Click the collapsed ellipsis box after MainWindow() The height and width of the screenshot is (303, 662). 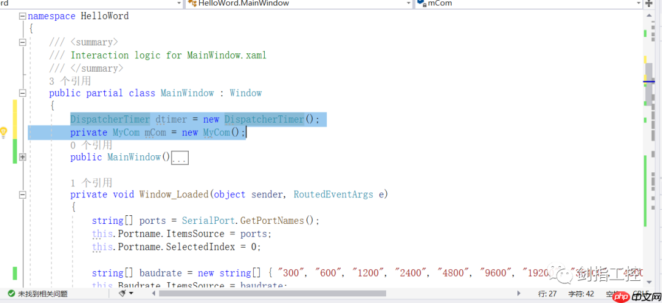point(180,158)
